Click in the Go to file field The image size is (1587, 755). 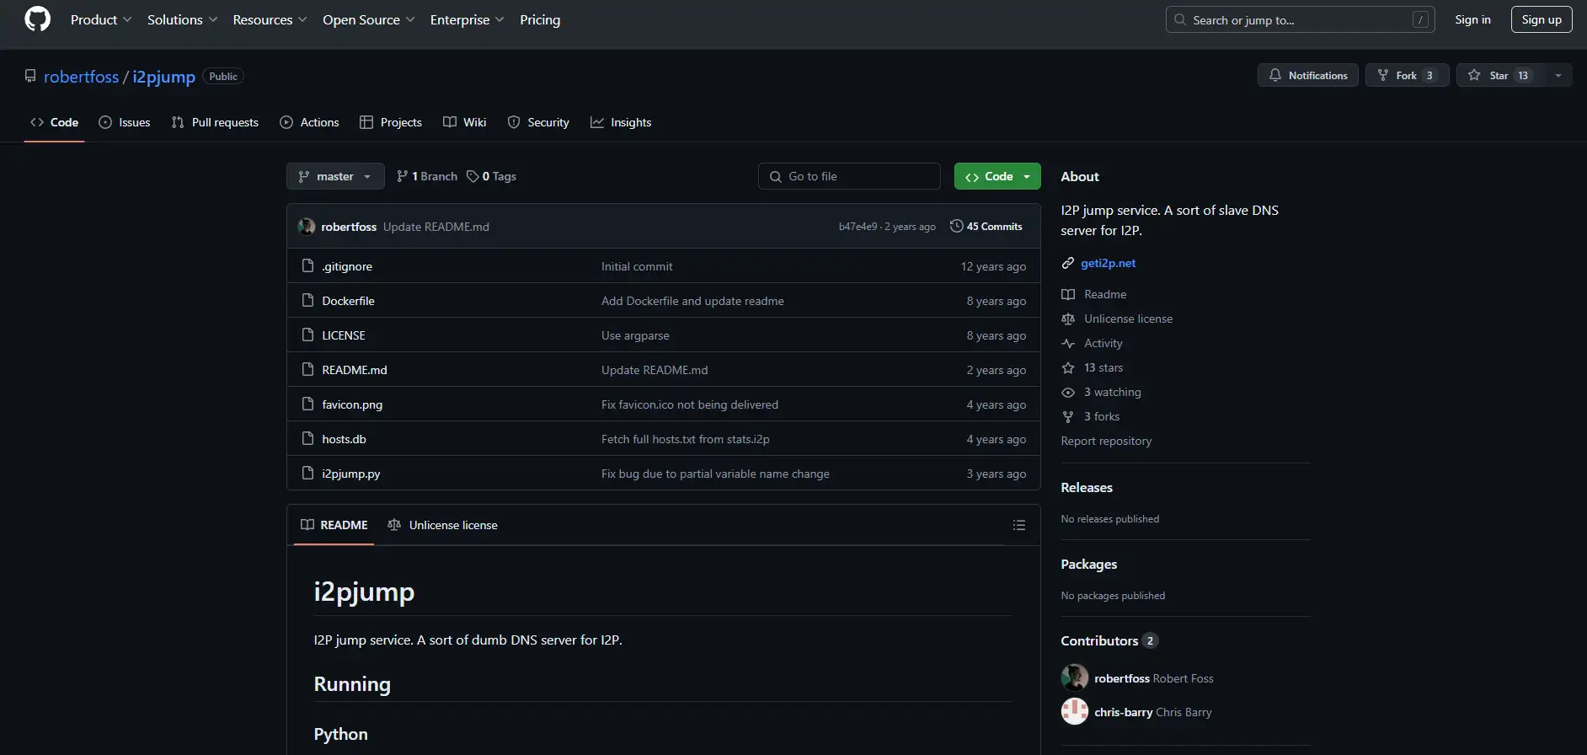click(849, 176)
